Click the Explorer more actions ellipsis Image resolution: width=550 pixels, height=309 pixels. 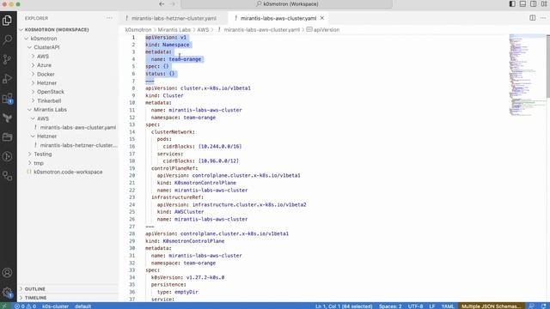(x=109, y=18)
